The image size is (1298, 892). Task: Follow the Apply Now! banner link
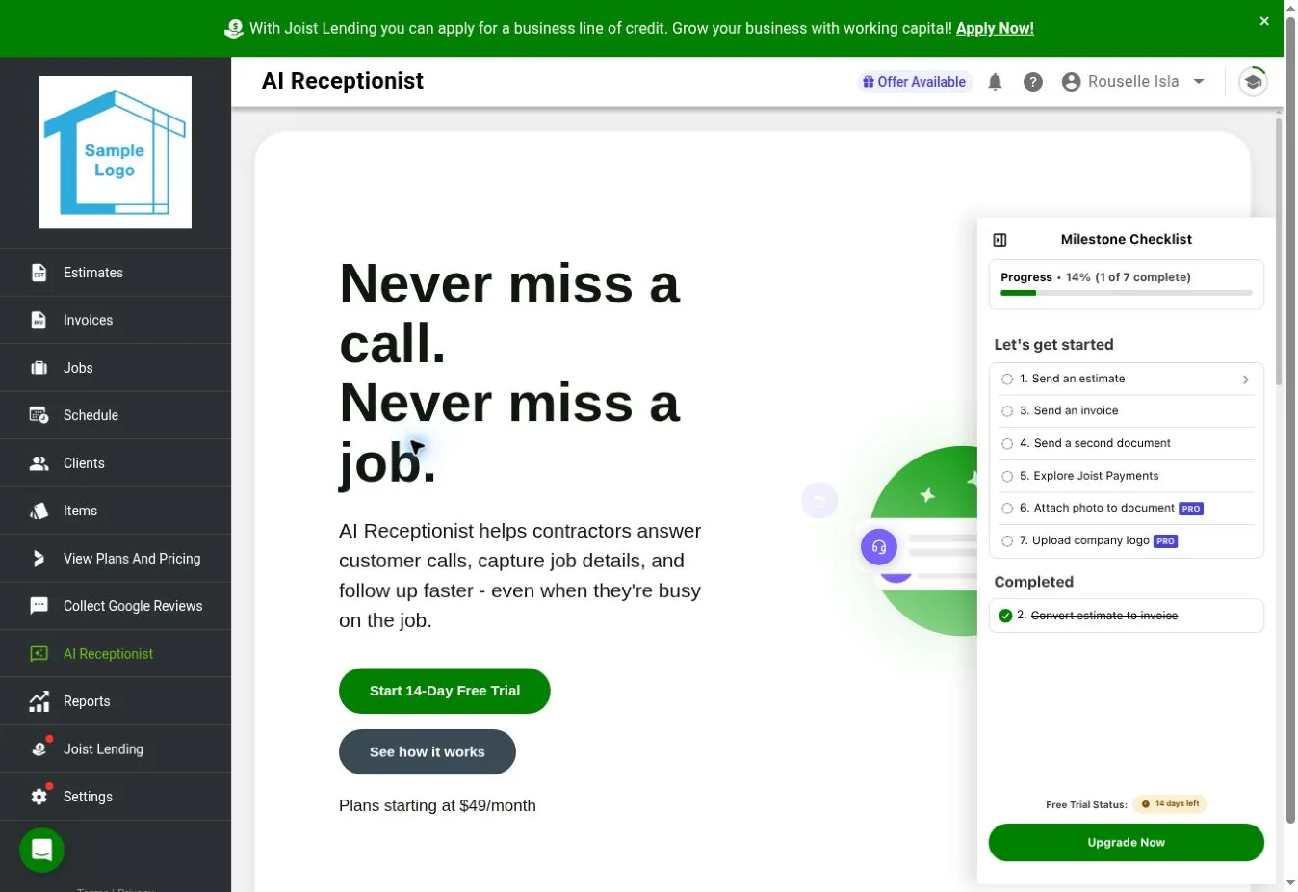(995, 28)
